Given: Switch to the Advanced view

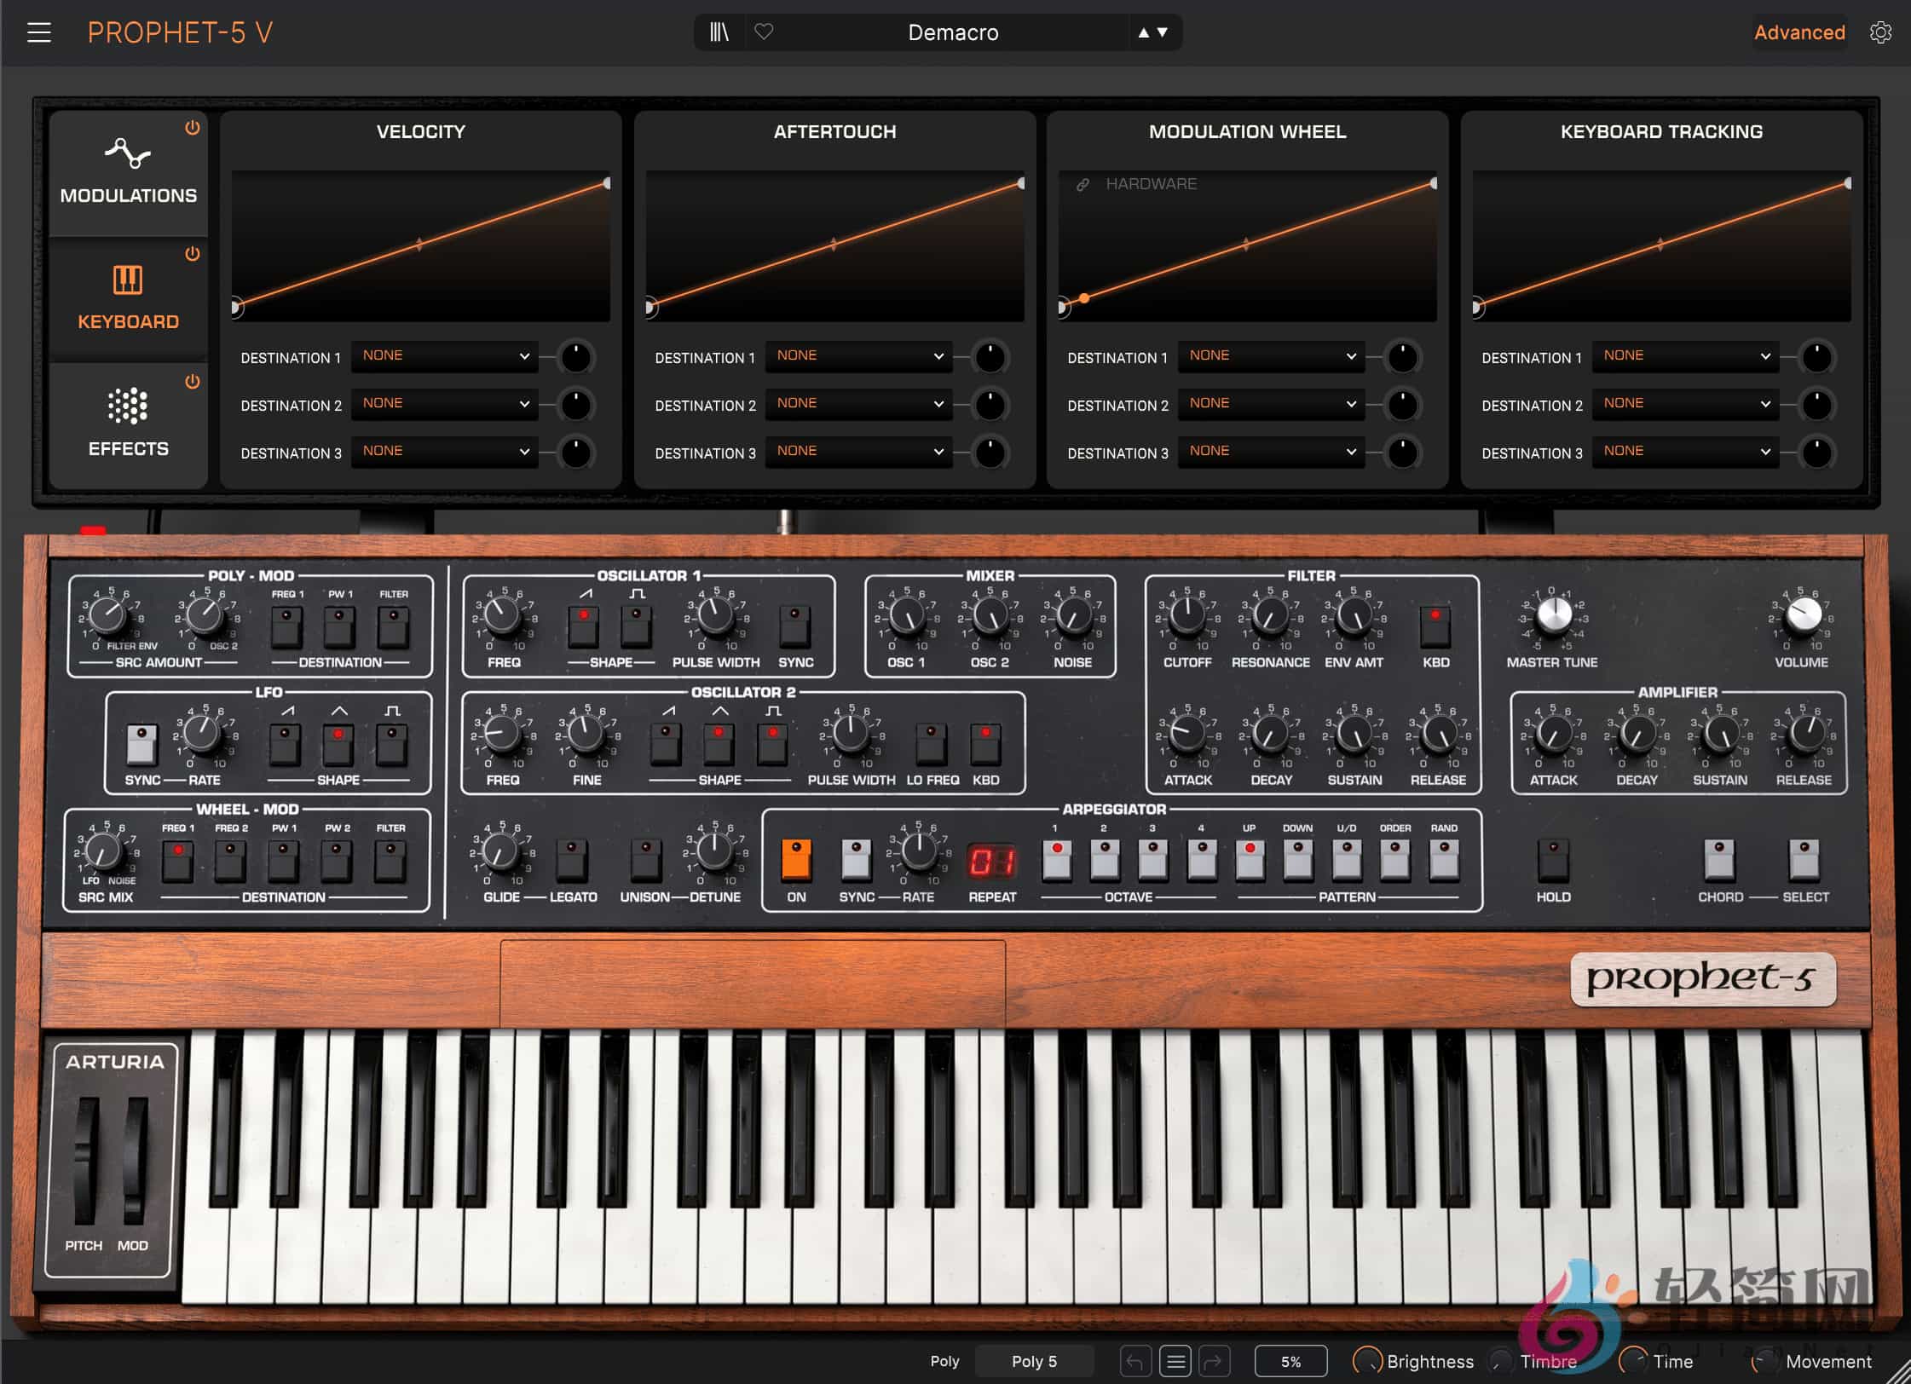Looking at the screenshot, I should click(x=1799, y=32).
